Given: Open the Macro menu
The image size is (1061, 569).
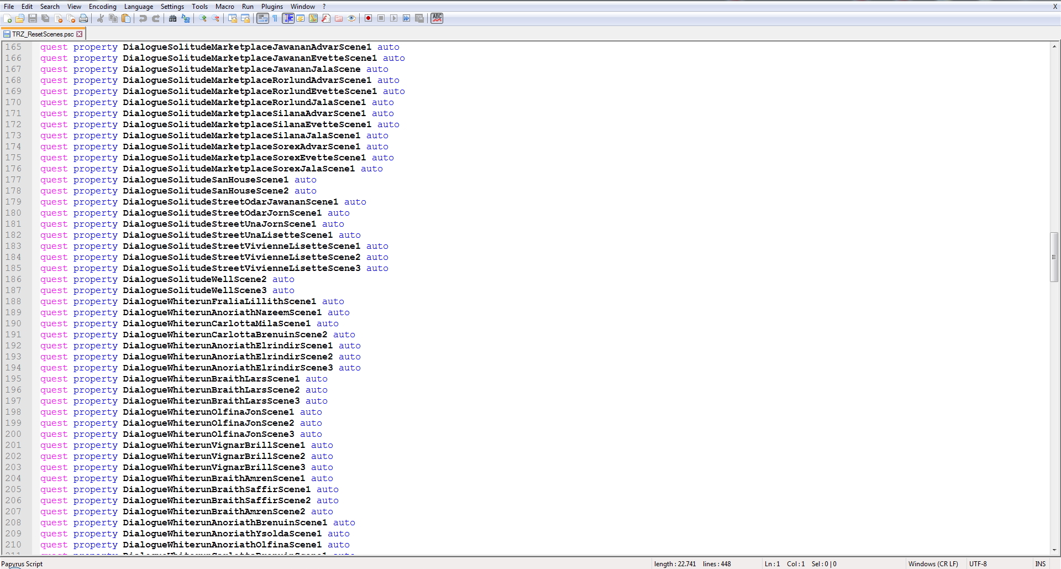Looking at the screenshot, I should pos(224,7).
